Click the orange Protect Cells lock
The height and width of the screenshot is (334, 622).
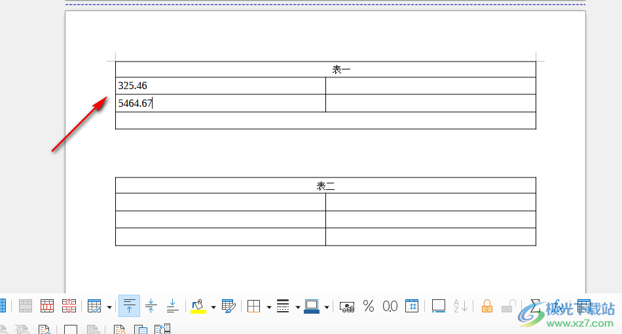487,306
